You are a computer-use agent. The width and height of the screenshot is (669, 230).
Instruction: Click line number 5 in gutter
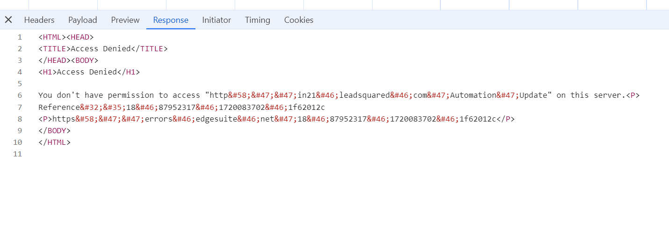tap(20, 83)
